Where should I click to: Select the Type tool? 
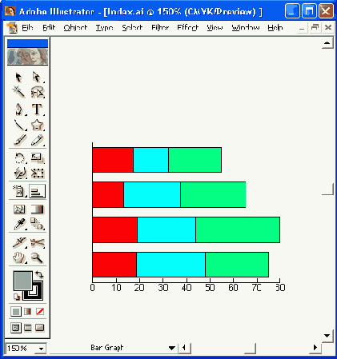[x=37, y=110]
